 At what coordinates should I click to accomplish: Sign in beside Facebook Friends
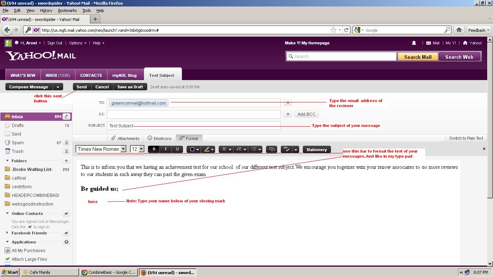[66, 233]
